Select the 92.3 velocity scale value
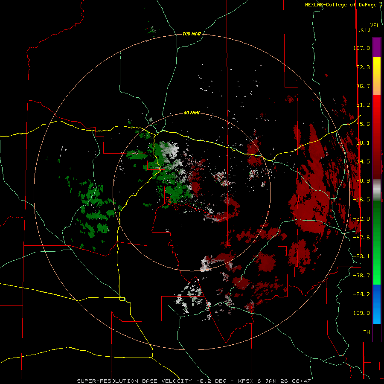 (x=363, y=67)
